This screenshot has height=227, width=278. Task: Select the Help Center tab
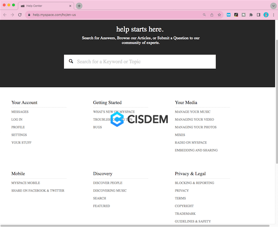tap(46, 6)
